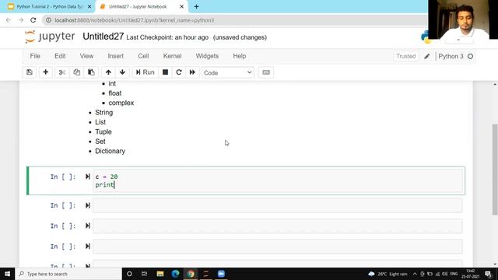This screenshot has height=280, width=498.
Task: Move selected cell up arrow
Action: (108, 72)
